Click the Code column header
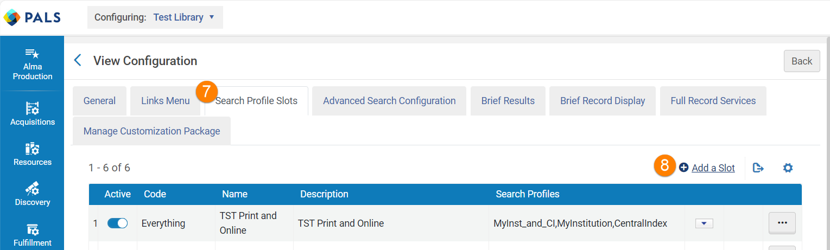Viewport: 830px width, 250px height. point(155,194)
